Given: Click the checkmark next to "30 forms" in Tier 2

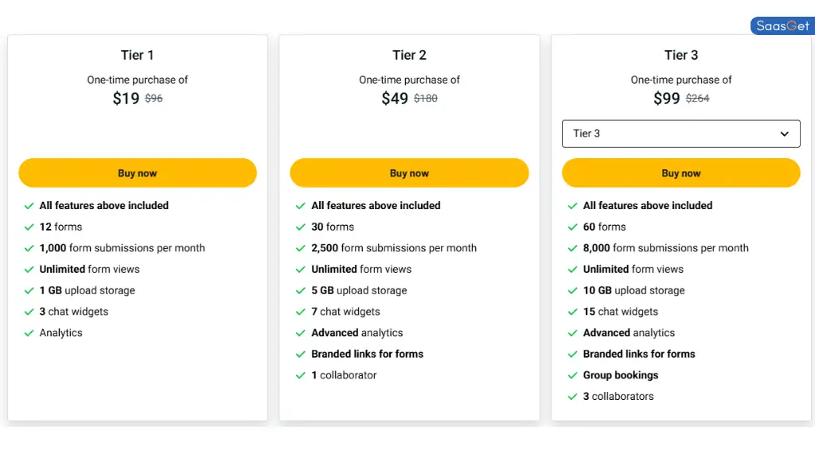Looking at the screenshot, I should [301, 227].
